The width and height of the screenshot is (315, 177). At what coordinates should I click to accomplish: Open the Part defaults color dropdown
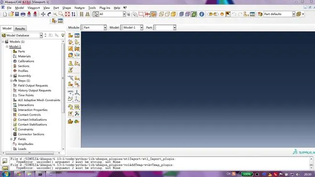tap(279, 14)
